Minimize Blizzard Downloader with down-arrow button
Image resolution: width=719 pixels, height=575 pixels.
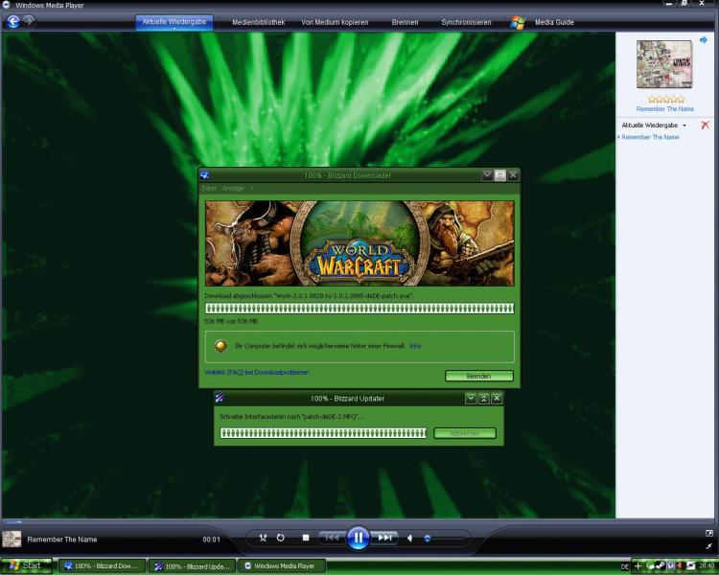pos(487,175)
